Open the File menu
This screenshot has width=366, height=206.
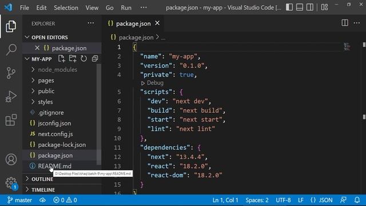(x=25, y=7)
